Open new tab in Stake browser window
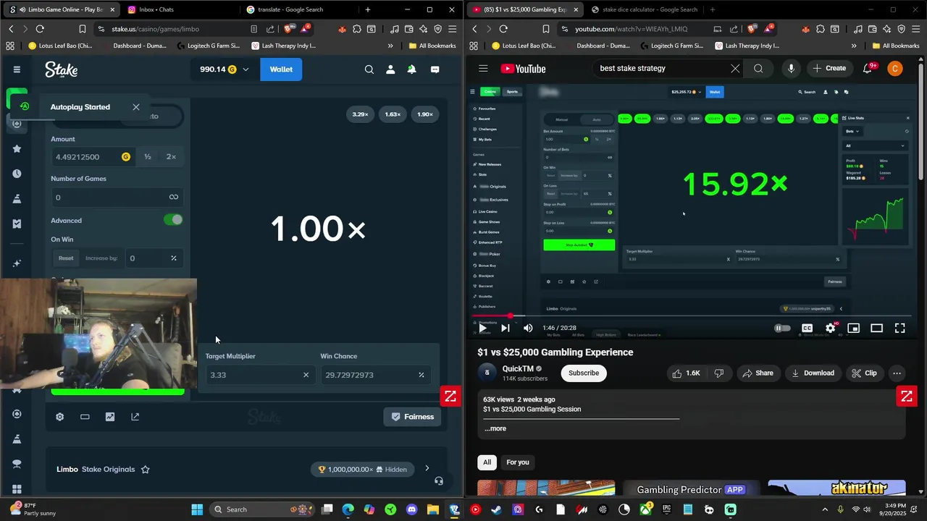 pyautogui.click(x=368, y=9)
